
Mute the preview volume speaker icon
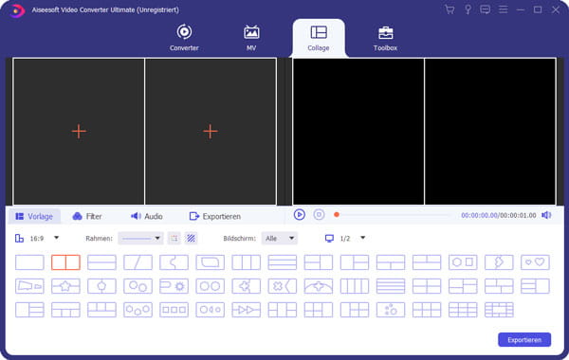click(546, 215)
